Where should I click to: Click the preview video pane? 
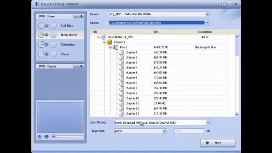[x=60, y=117]
